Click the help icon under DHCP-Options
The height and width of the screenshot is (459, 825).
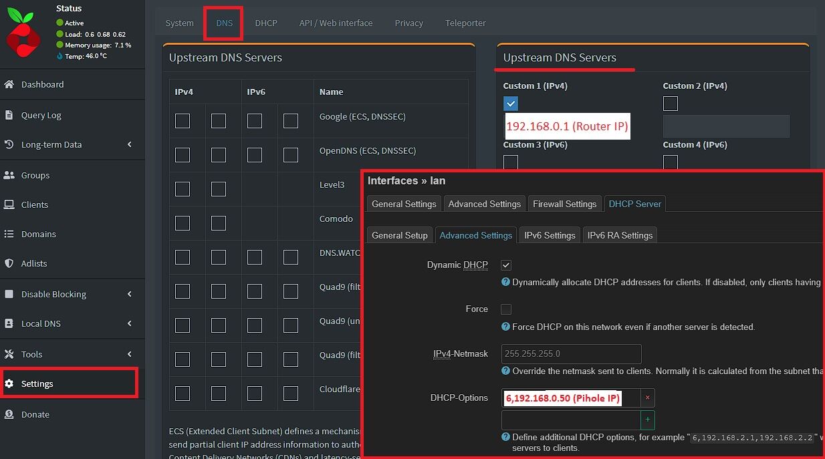click(506, 437)
